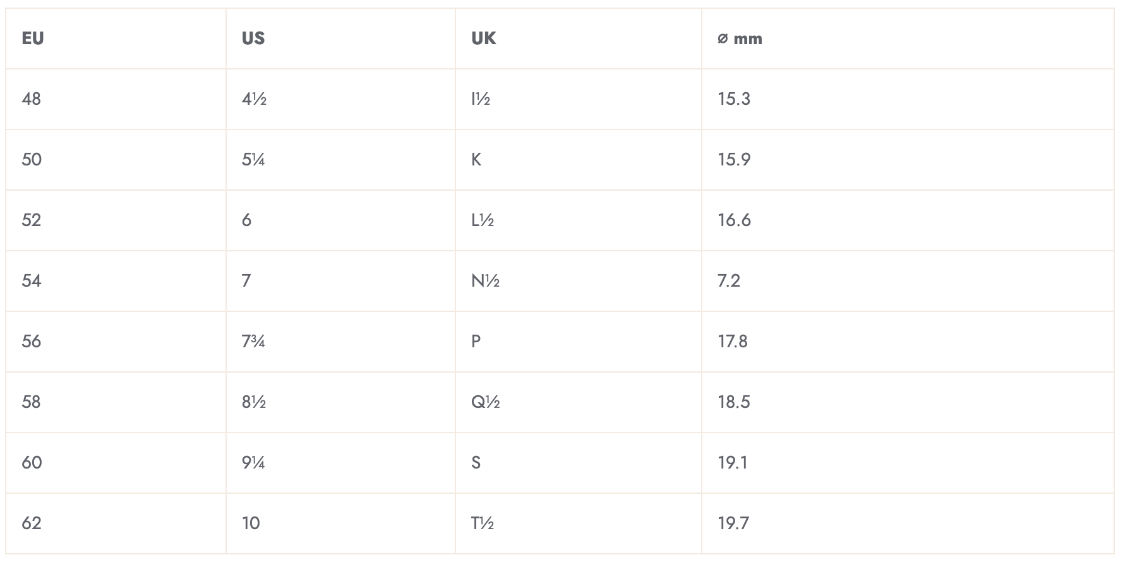Image resolution: width=1123 pixels, height=562 pixels.
Task: Click the 16.6 diameter cell
Action: pyautogui.click(x=734, y=220)
